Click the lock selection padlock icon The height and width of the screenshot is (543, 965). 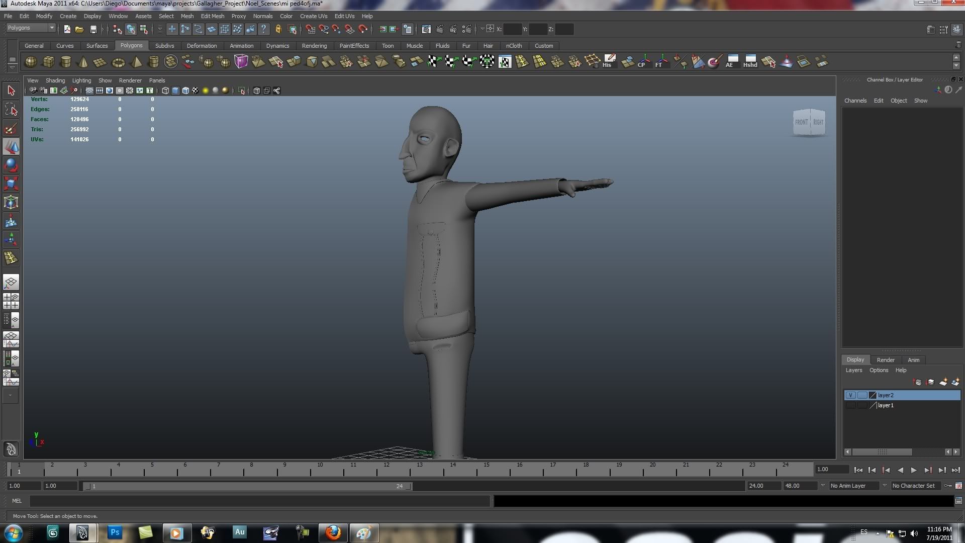coord(278,29)
